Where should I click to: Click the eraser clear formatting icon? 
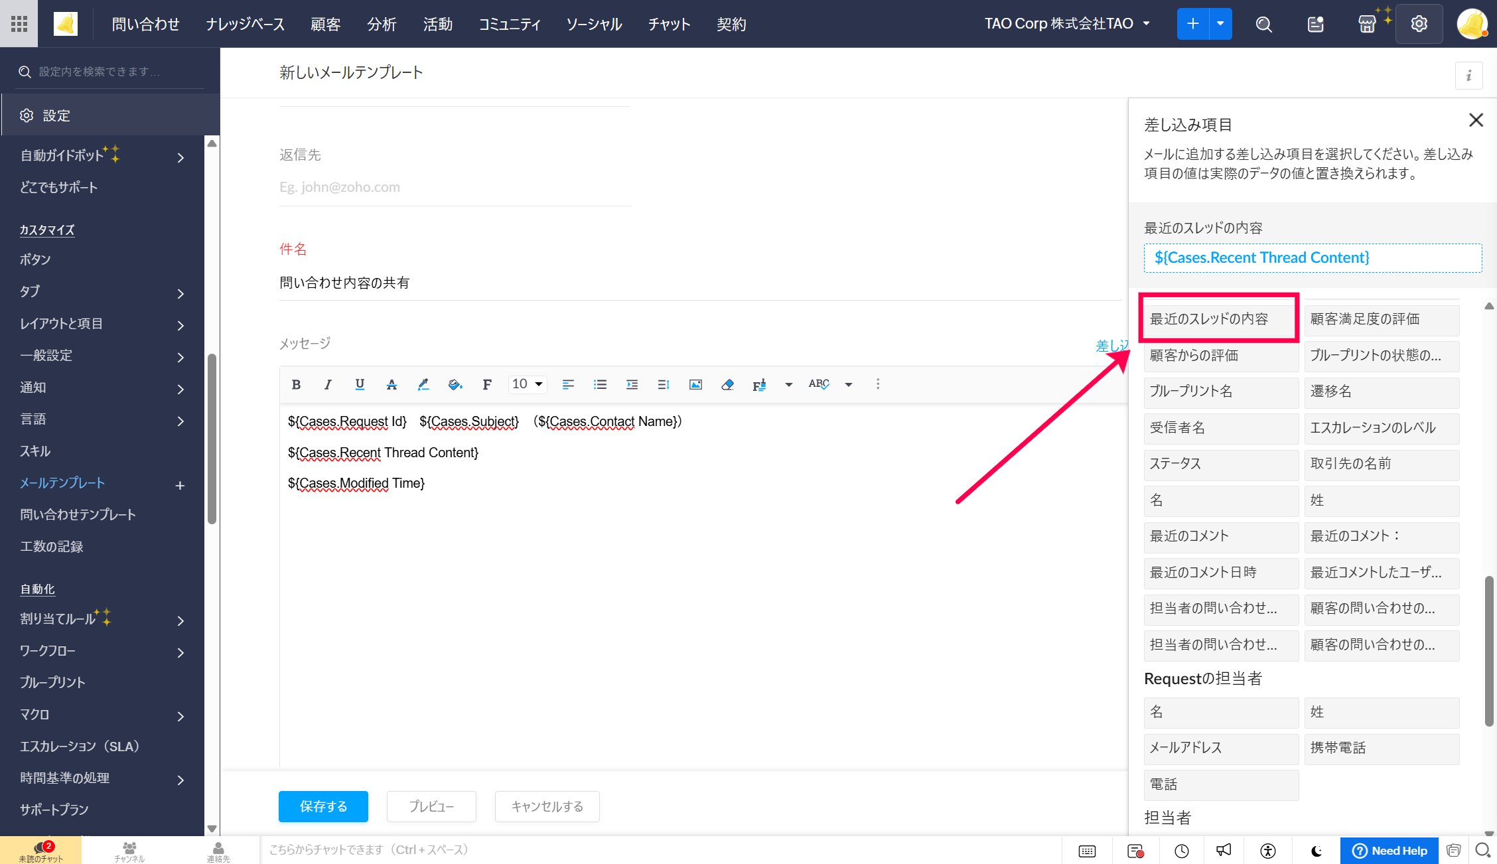click(727, 384)
